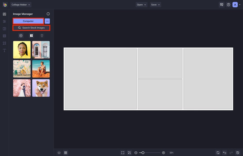Expand the Save dropdown menu
Viewport: 243px width, 156px height.
(x=155, y=4)
